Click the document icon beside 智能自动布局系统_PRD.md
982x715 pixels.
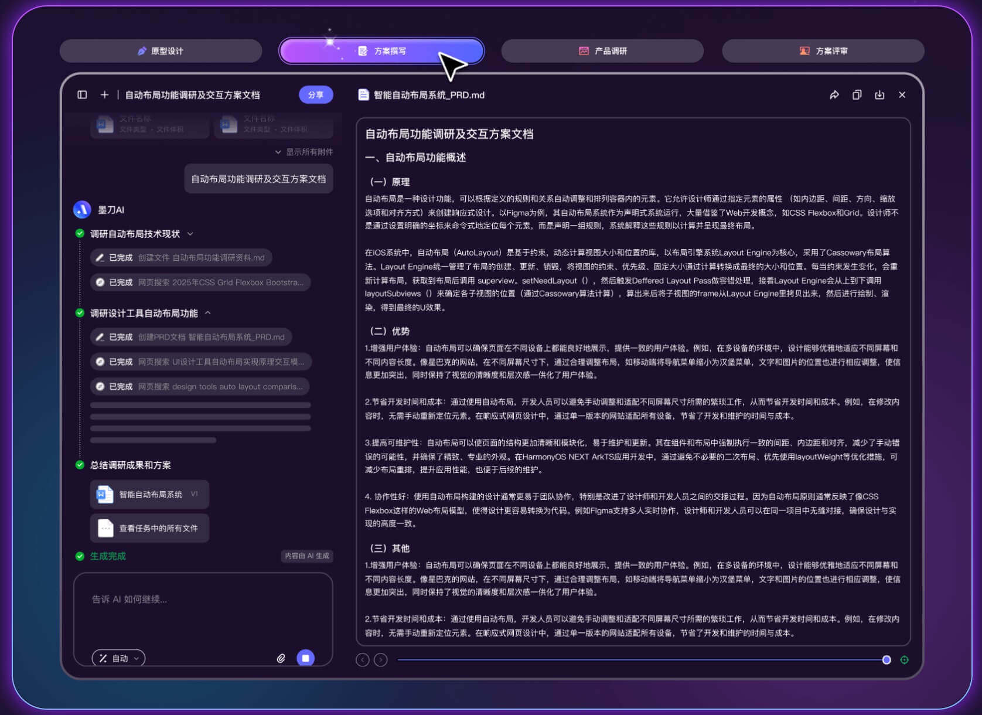point(363,94)
